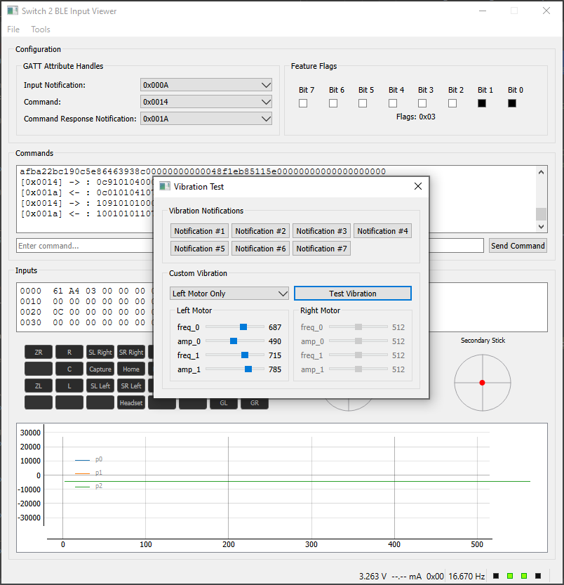Toggle the Bit 7 feature flag checkbox

tap(303, 103)
